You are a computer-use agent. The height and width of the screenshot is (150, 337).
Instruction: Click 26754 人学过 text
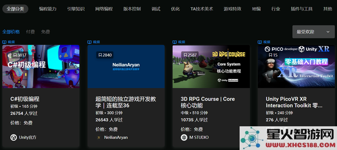(24, 113)
